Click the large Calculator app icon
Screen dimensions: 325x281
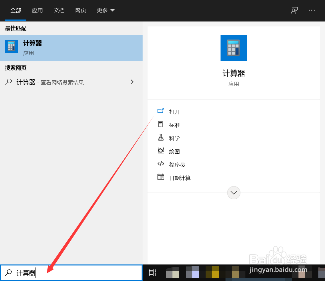coord(234,48)
